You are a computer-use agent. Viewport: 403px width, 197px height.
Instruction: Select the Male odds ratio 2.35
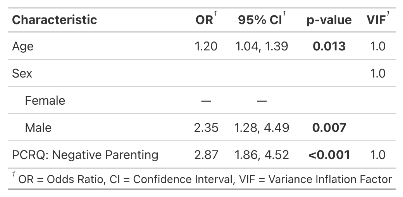[x=206, y=128]
